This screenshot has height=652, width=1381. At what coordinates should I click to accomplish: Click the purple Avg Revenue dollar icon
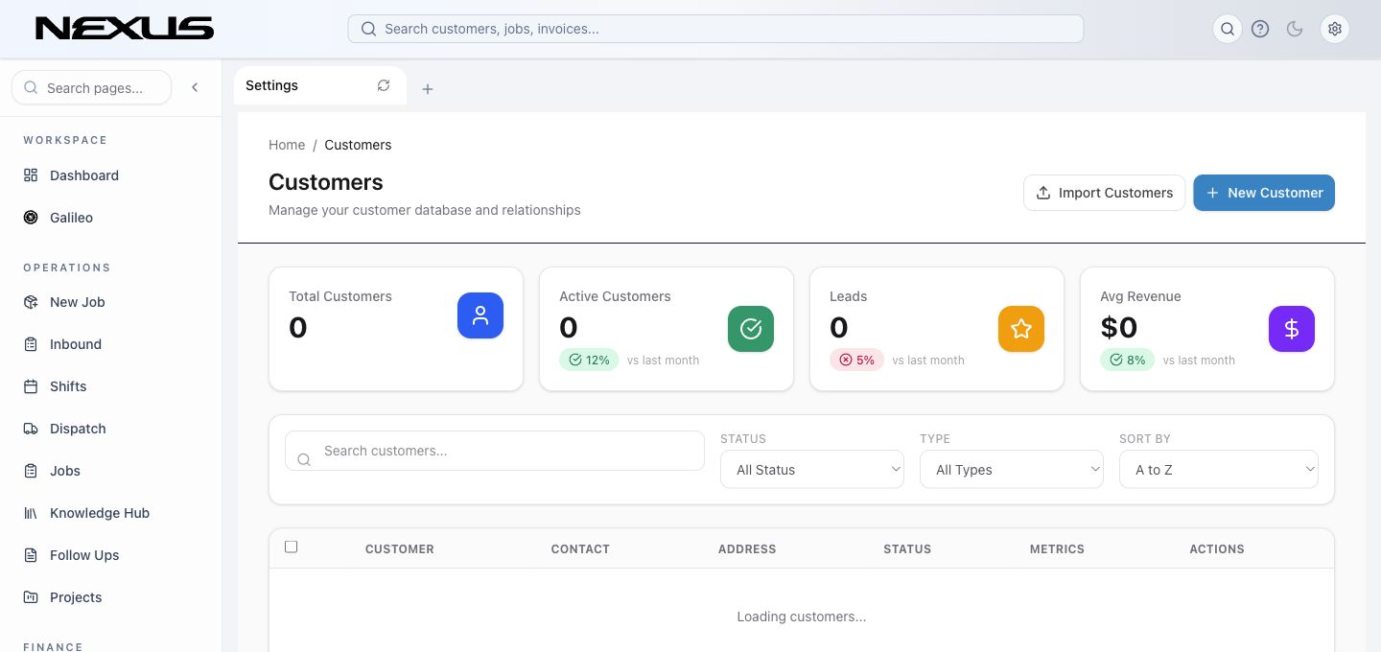tap(1292, 329)
